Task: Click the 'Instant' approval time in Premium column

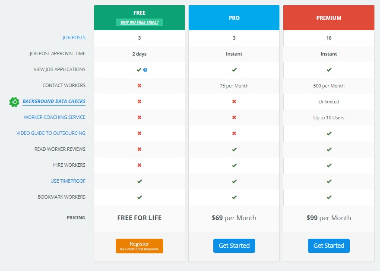Action: coord(329,54)
